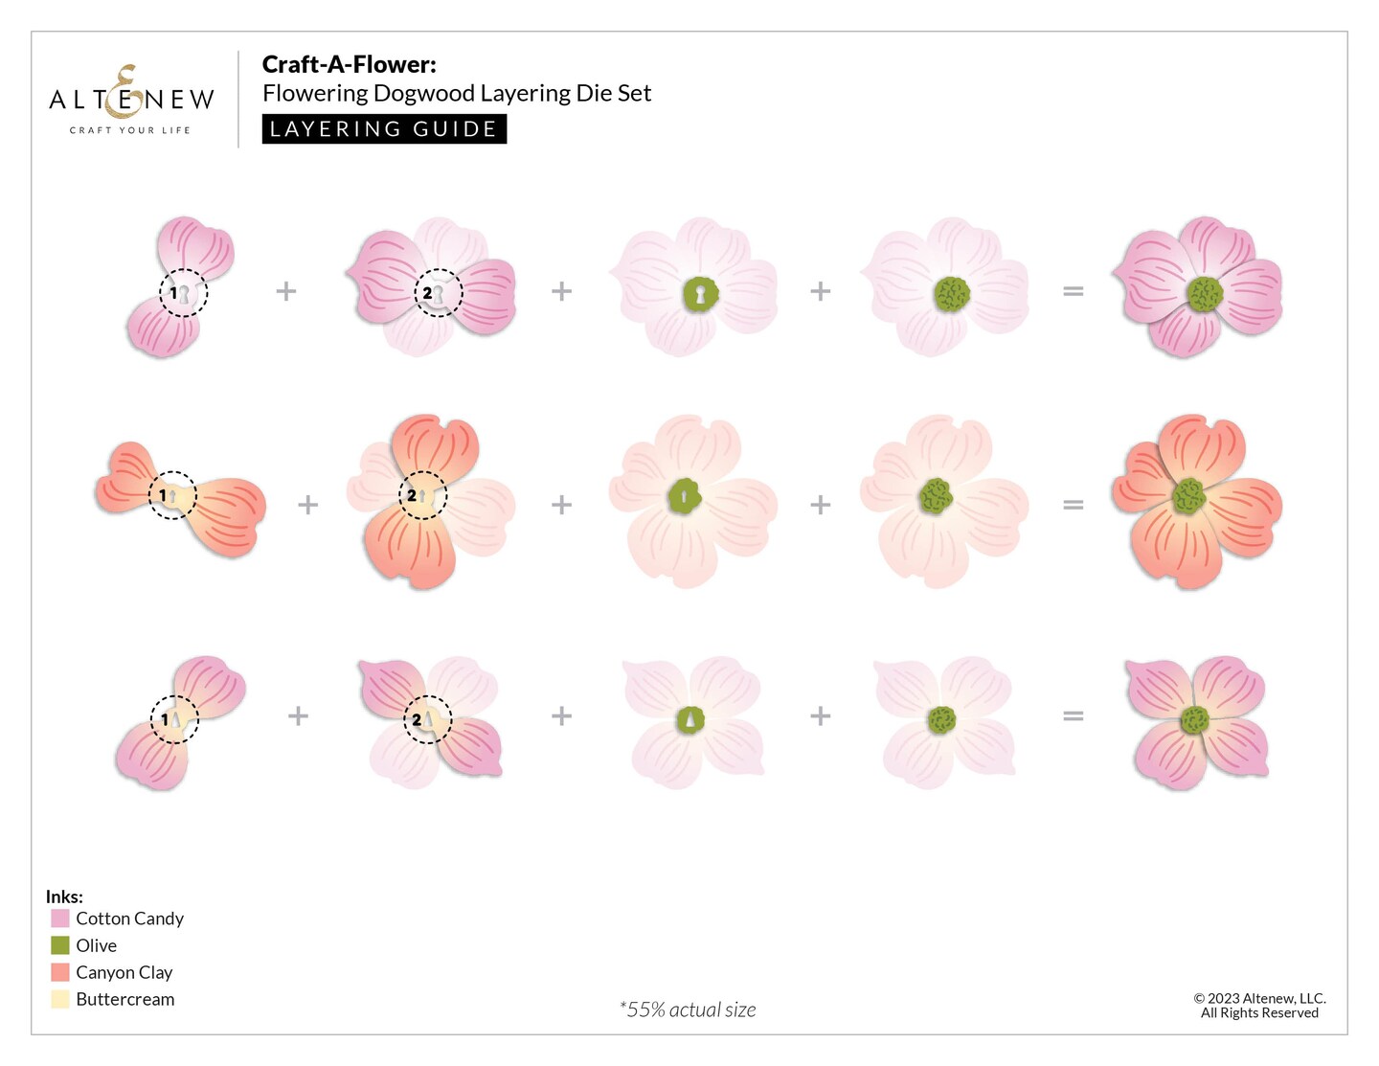Click the completed pink flower in top row
Image resolution: width=1379 pixels, height=1066 pixels.
1198,288
